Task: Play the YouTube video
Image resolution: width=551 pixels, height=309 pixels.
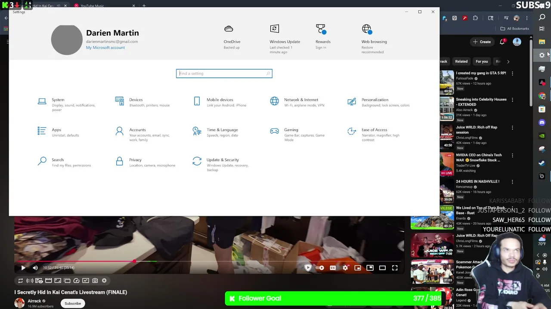Action: point(23,268)
